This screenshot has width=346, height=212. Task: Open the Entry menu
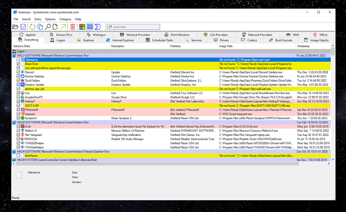tap(38, 19)
